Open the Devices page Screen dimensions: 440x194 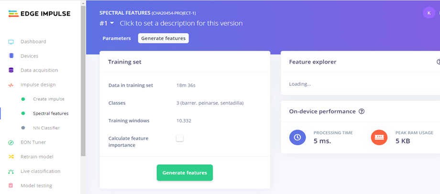30,56
